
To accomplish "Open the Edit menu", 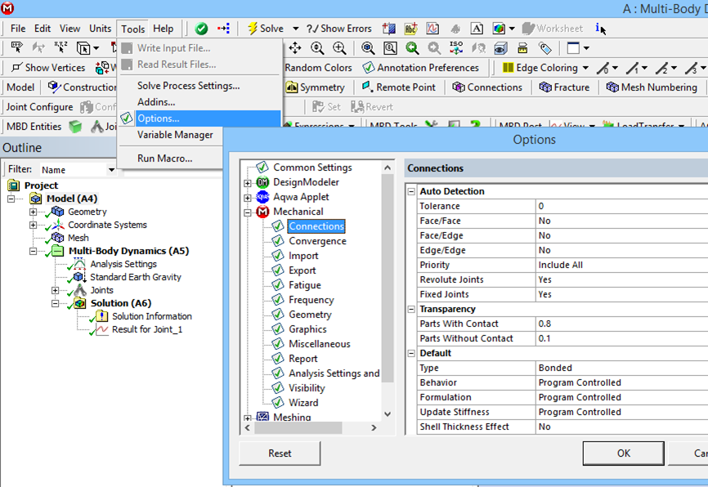I will (x=43, y=29).
